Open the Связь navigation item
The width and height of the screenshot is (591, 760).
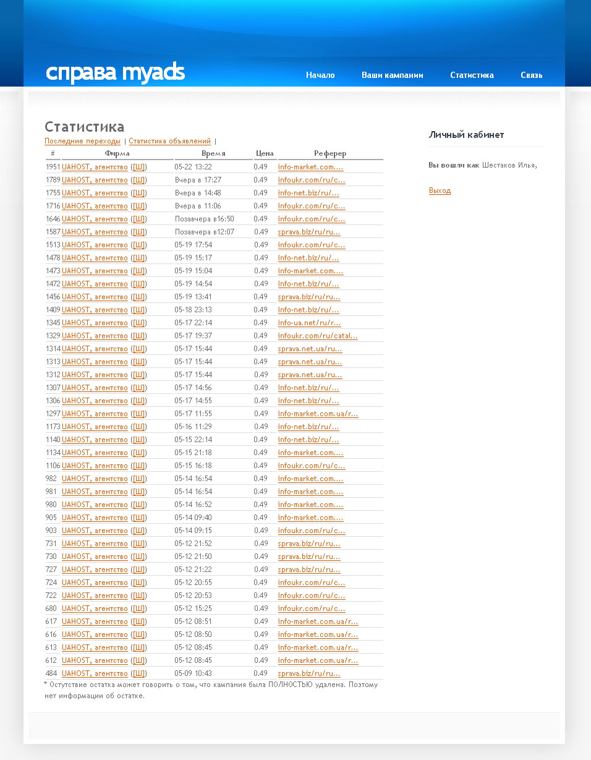point(532,75)
